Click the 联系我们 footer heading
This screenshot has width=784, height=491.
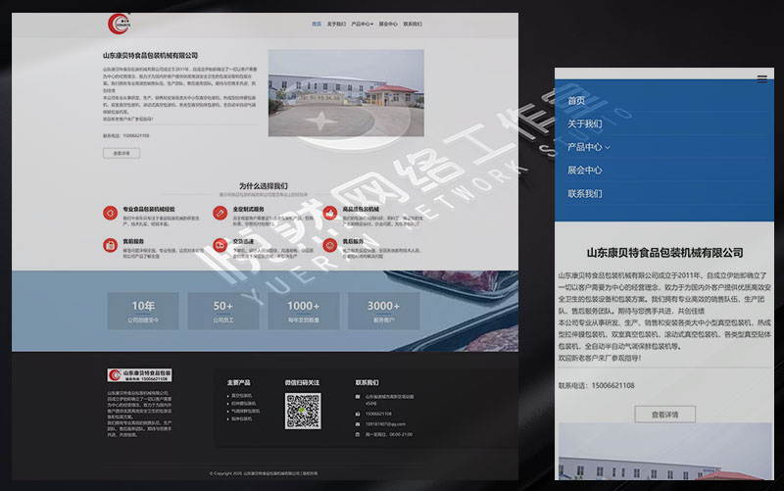367,382
